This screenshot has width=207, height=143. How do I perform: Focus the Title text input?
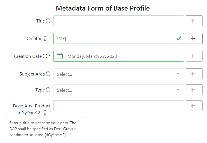tap(119, 21)
